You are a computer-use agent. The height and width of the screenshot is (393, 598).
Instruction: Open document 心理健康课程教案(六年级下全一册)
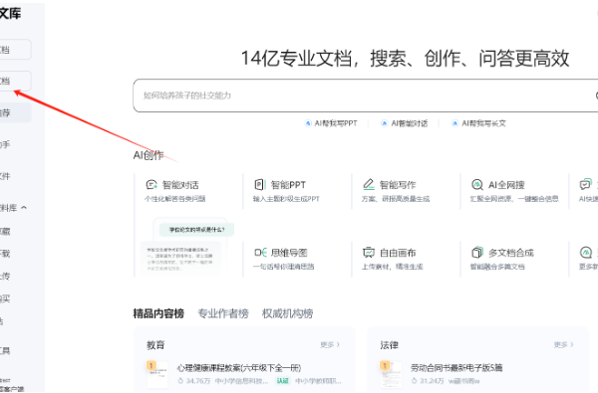click(239, 368)
